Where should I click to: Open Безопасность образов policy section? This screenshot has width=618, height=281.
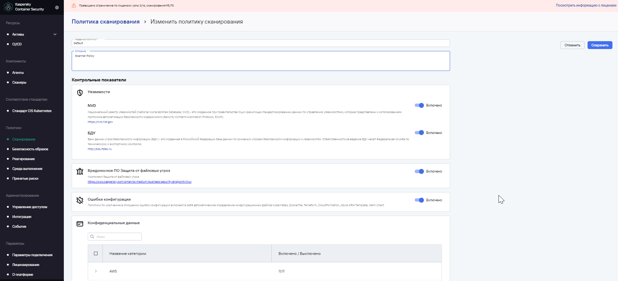coord(30,149)
